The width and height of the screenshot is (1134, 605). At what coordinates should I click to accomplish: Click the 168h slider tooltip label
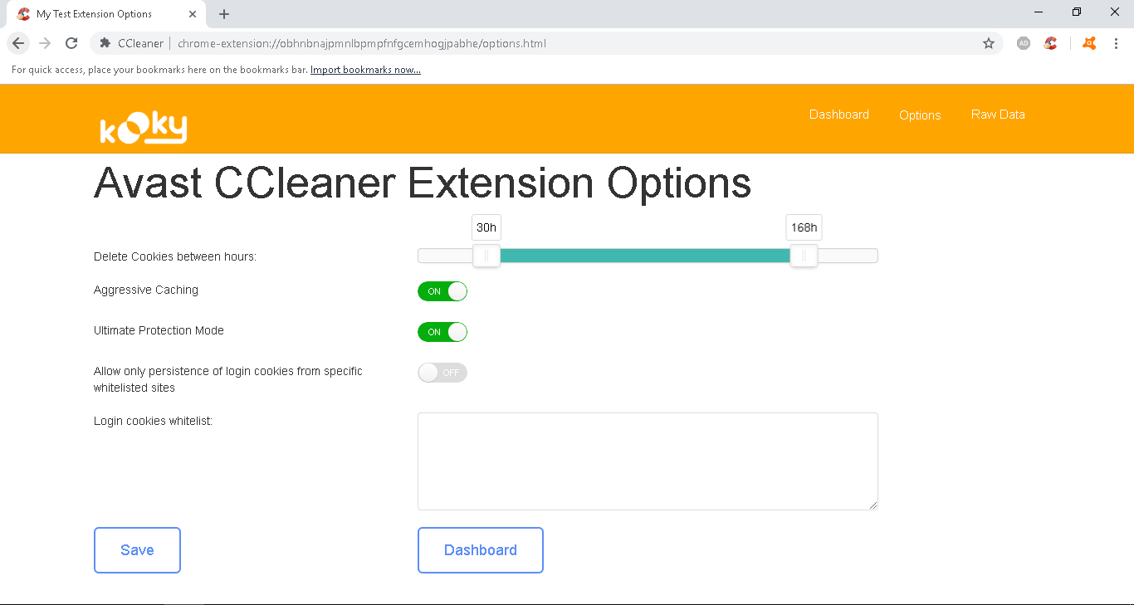click(x=804, y=227)
